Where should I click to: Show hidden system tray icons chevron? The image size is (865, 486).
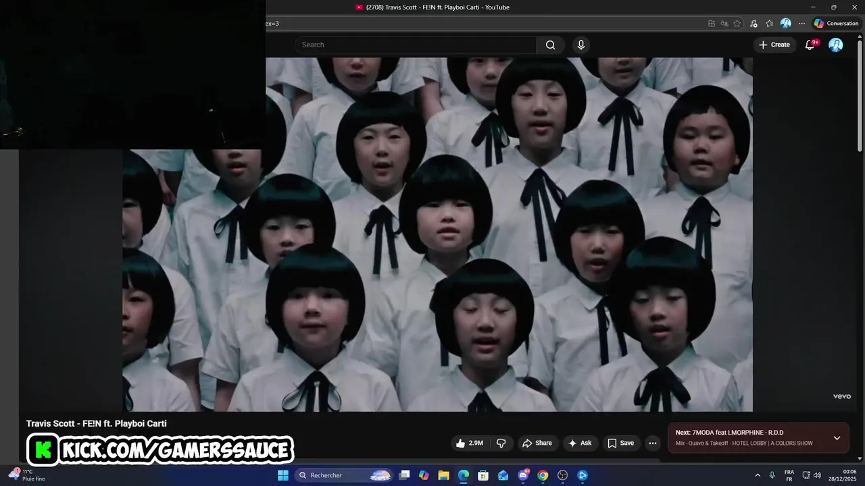coord(758,475)
